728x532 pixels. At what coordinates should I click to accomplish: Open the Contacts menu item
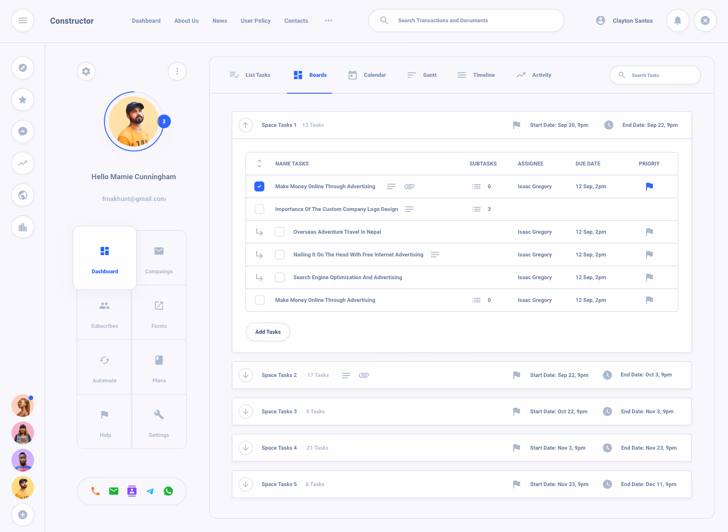296,20
